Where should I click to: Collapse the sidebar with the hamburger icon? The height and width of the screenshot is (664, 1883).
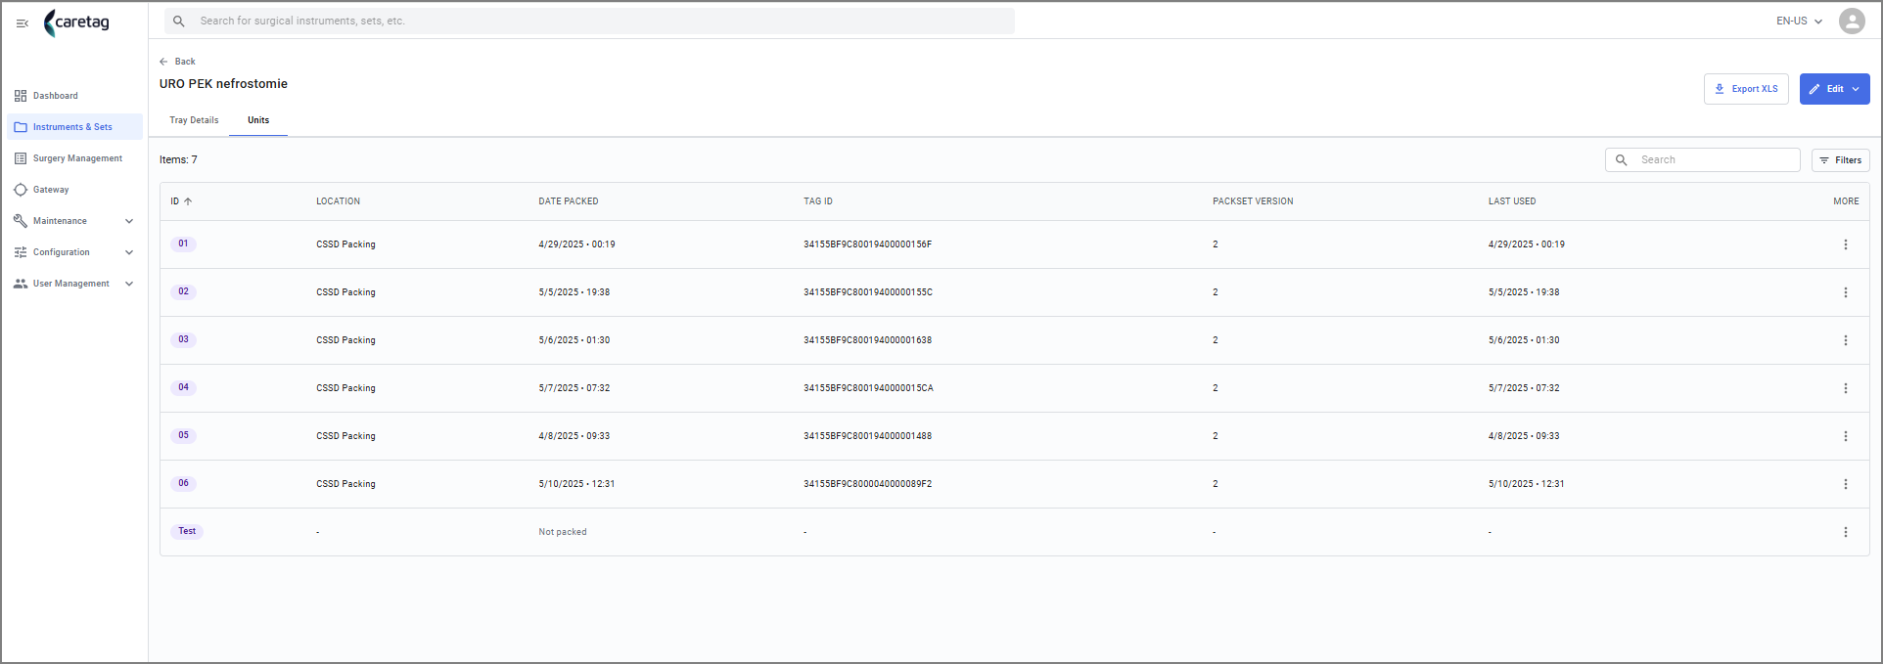tap(22, 22)
